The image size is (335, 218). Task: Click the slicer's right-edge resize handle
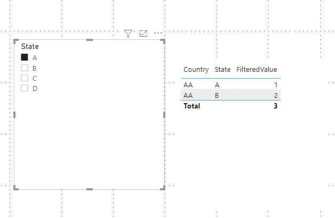pos(164,115)
